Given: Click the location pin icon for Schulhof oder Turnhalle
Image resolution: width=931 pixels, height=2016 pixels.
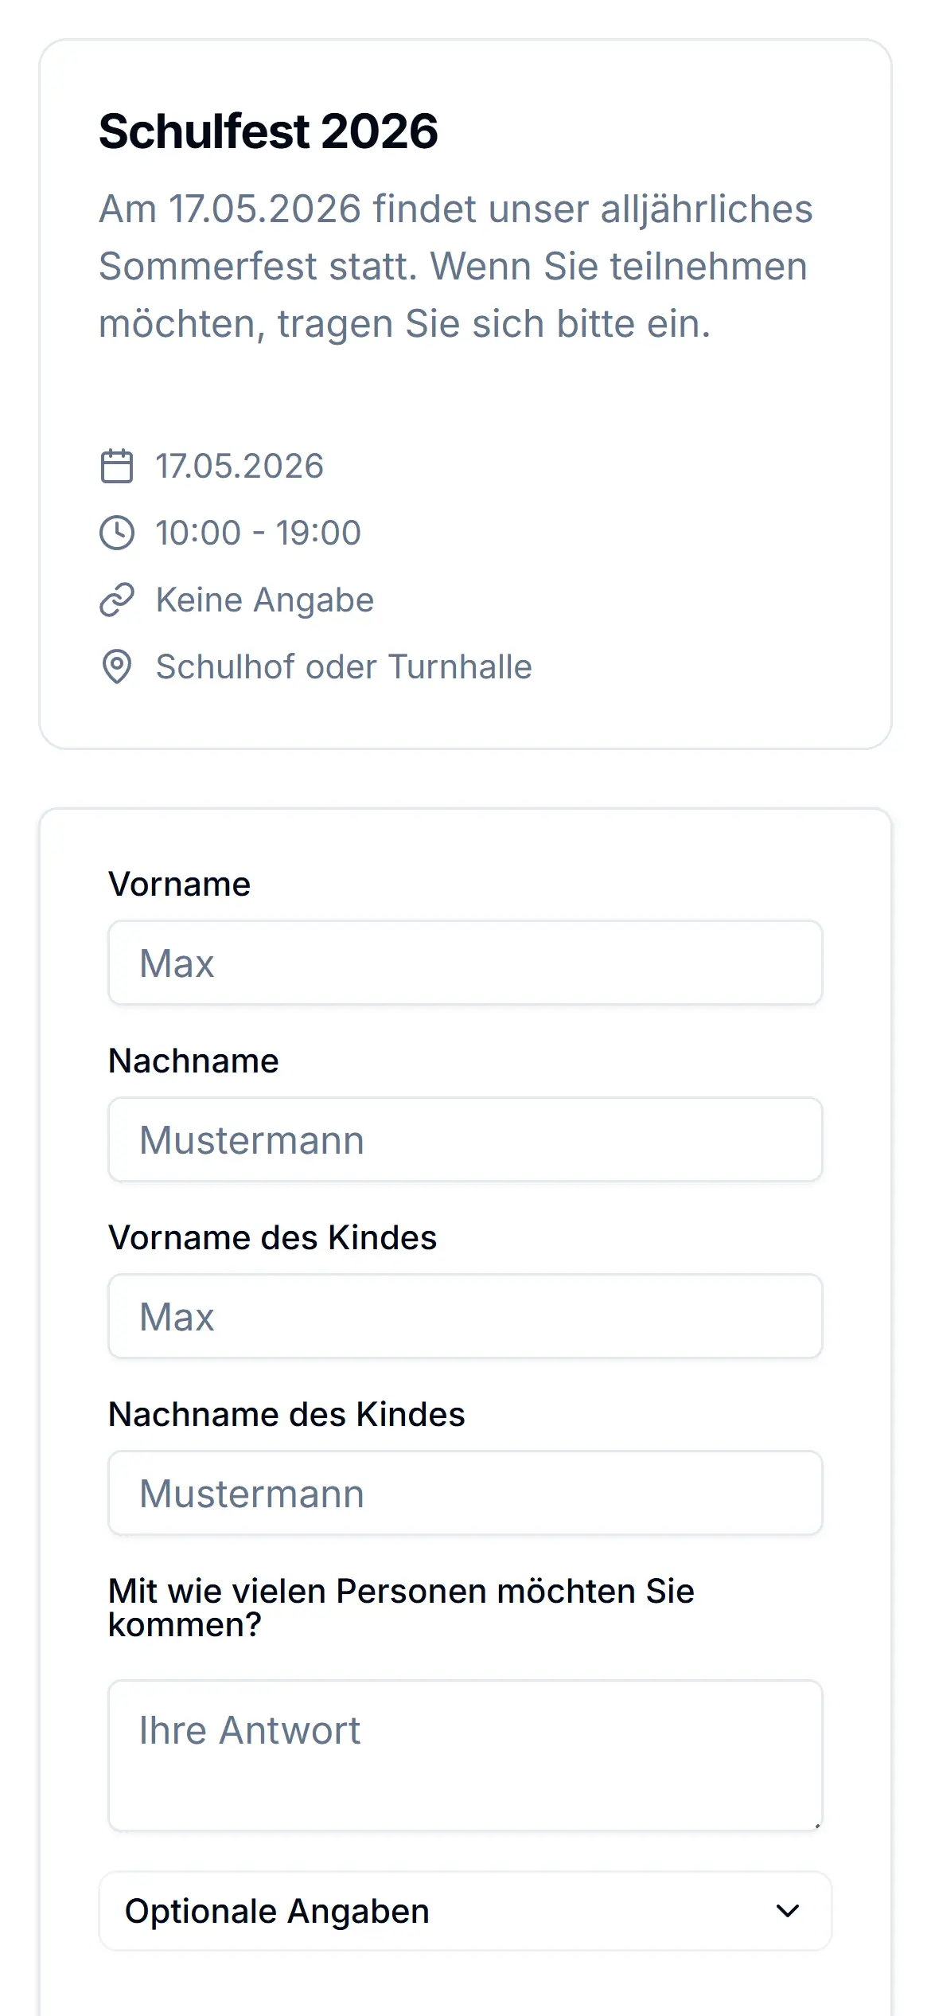Looking at the screenshot, I should tap(116, 666).
